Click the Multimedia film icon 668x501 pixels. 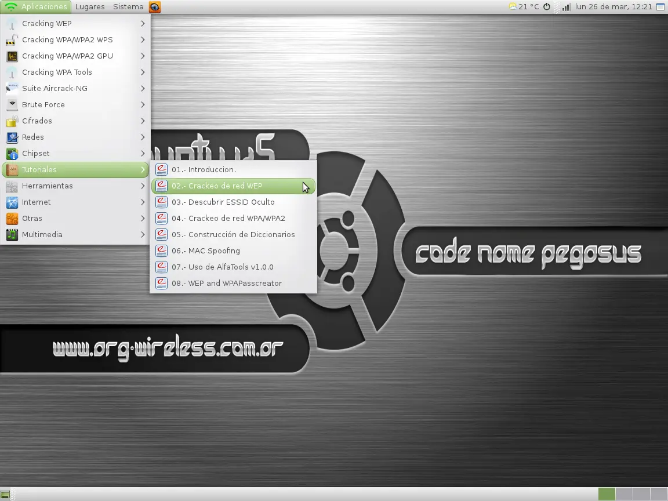point(12,234)
